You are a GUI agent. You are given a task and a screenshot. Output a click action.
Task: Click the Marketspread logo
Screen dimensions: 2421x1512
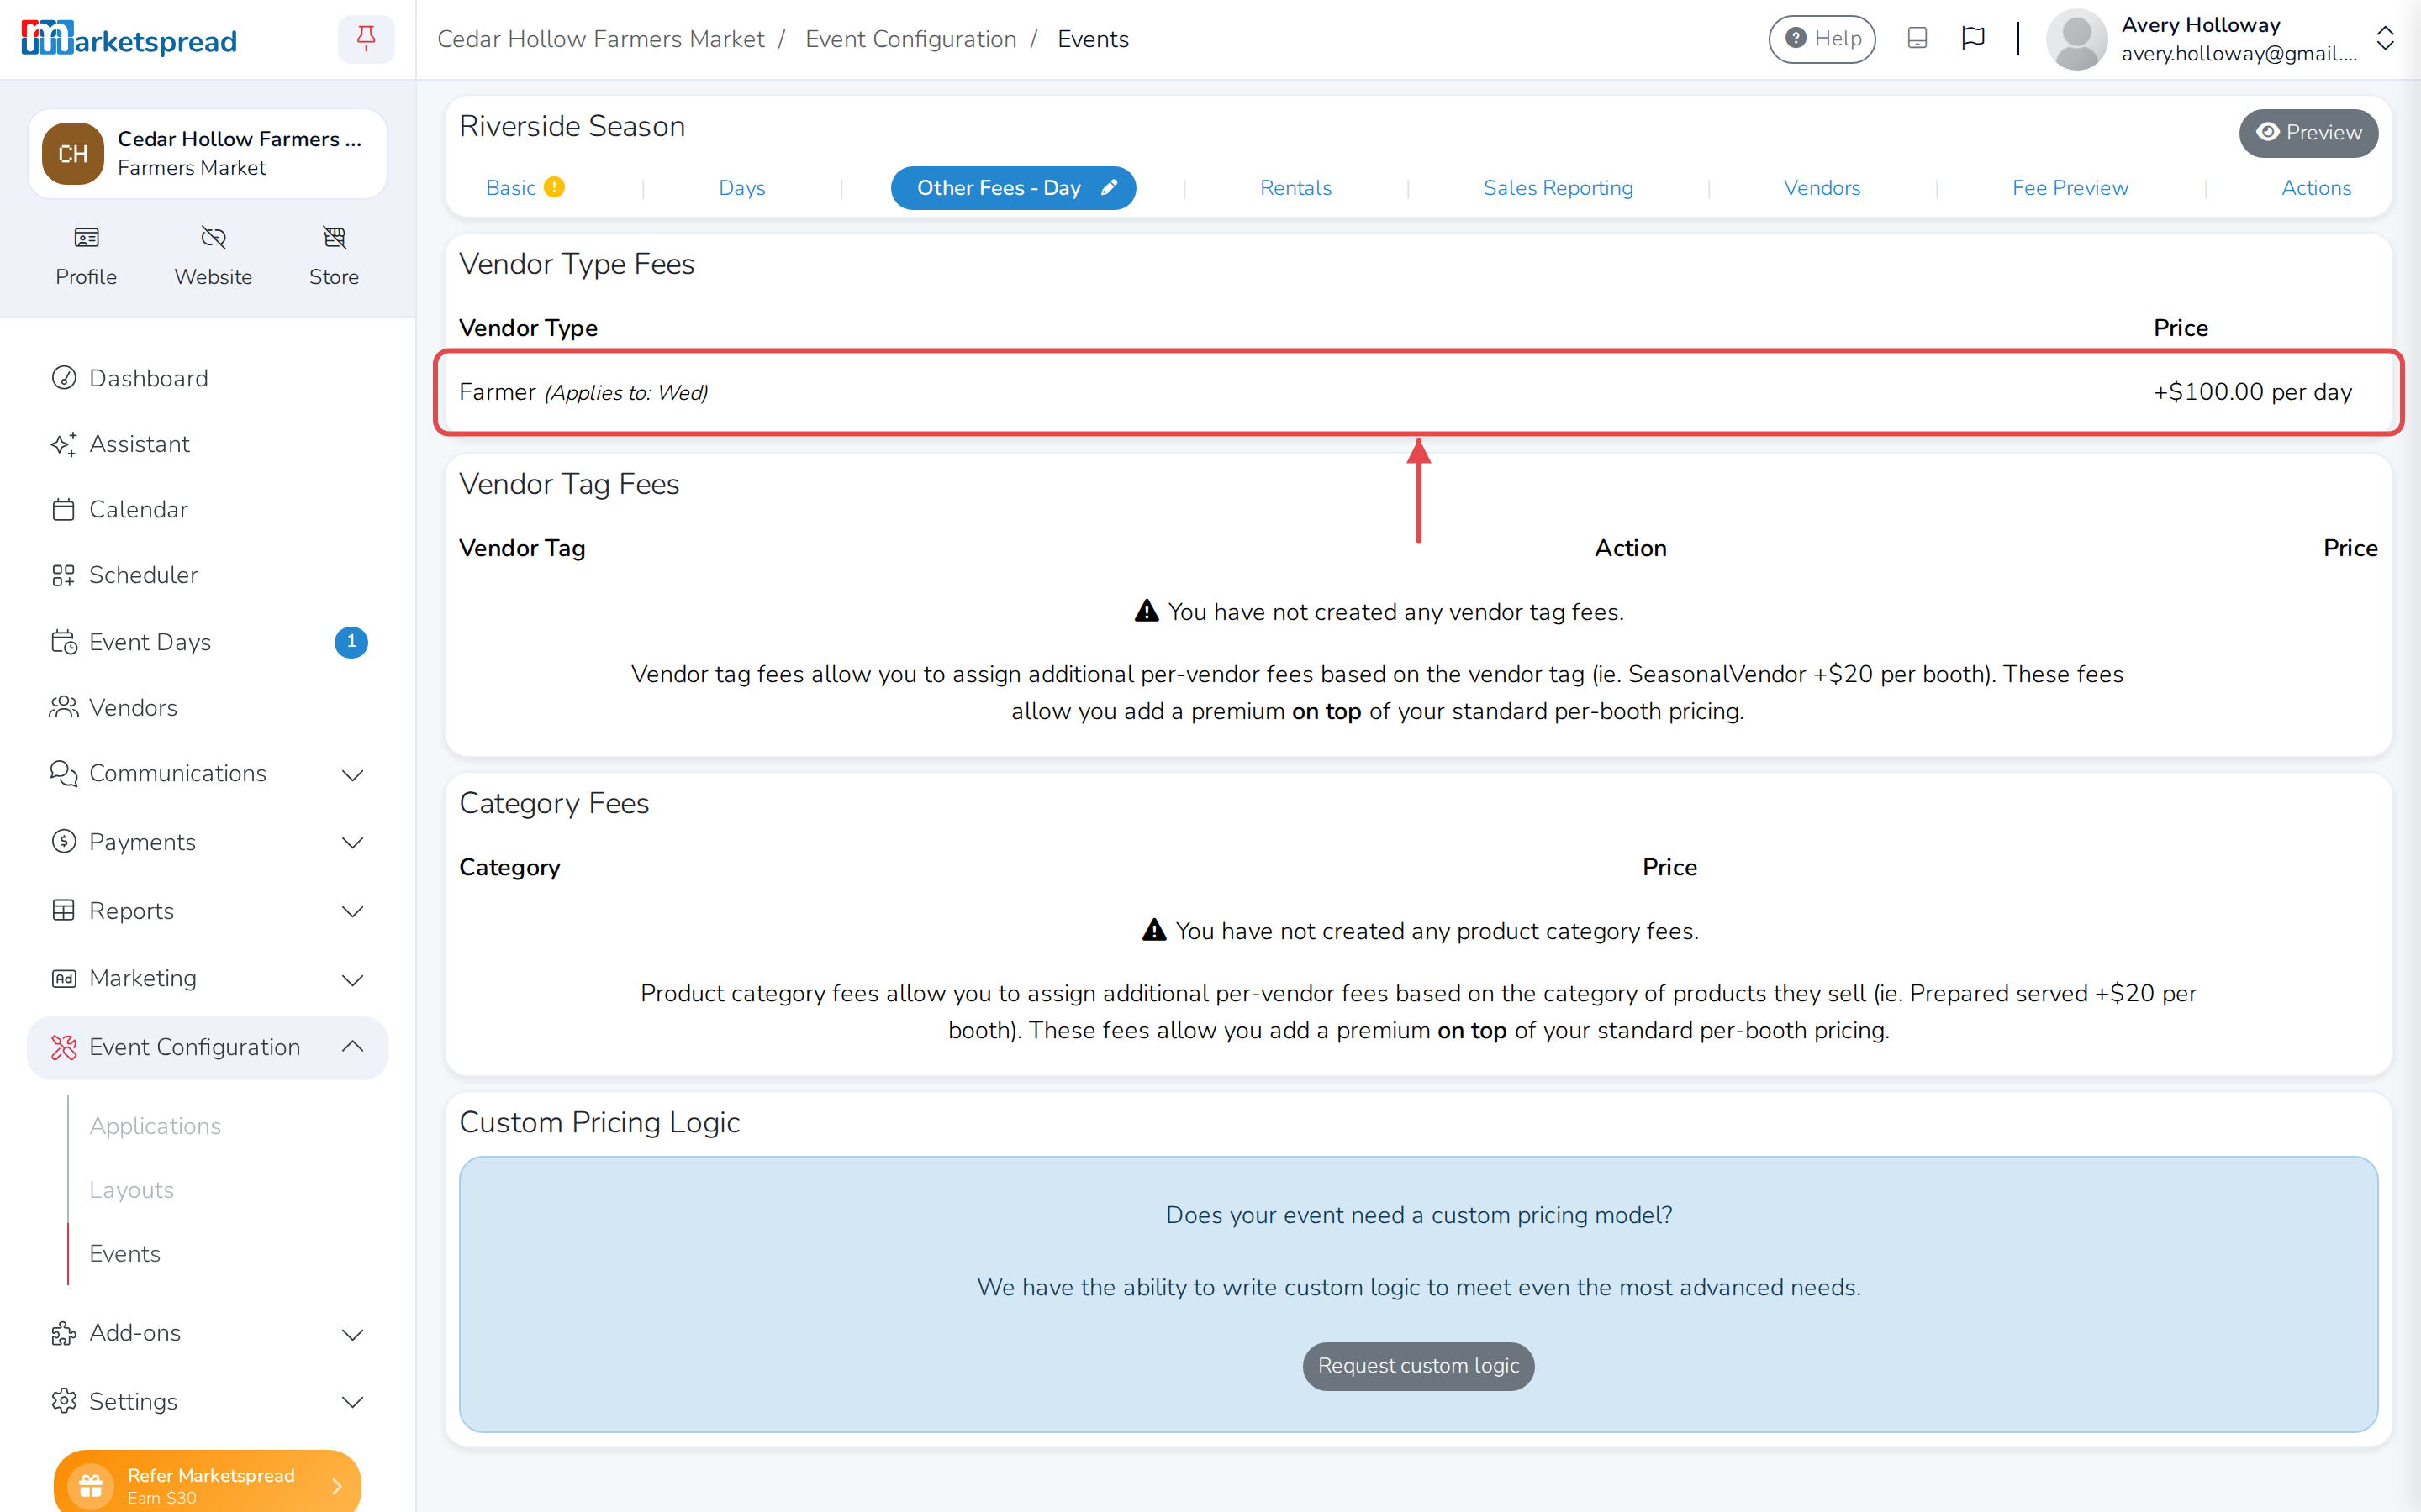(129, 39)
